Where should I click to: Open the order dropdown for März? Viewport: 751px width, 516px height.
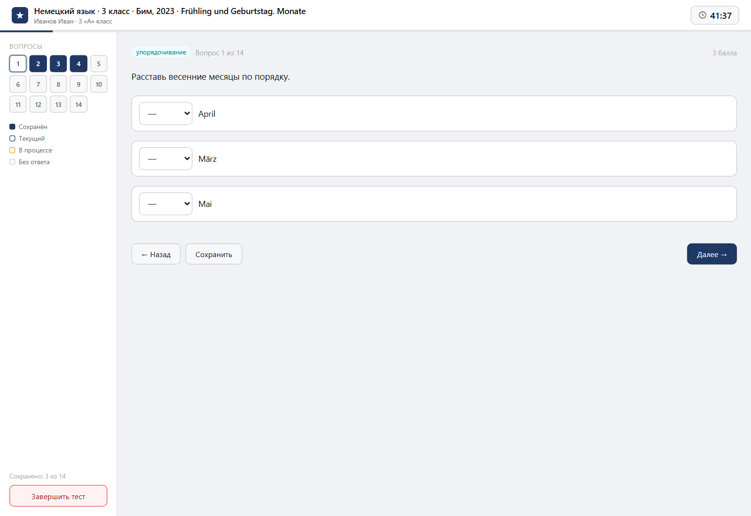point(166,159)
